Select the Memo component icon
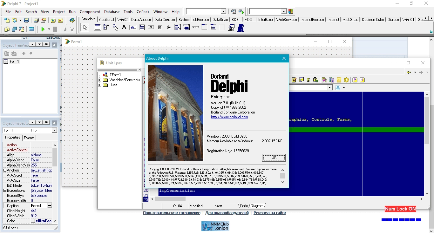The width and height of the screenshot is (434, 233). tap(142, 28)
